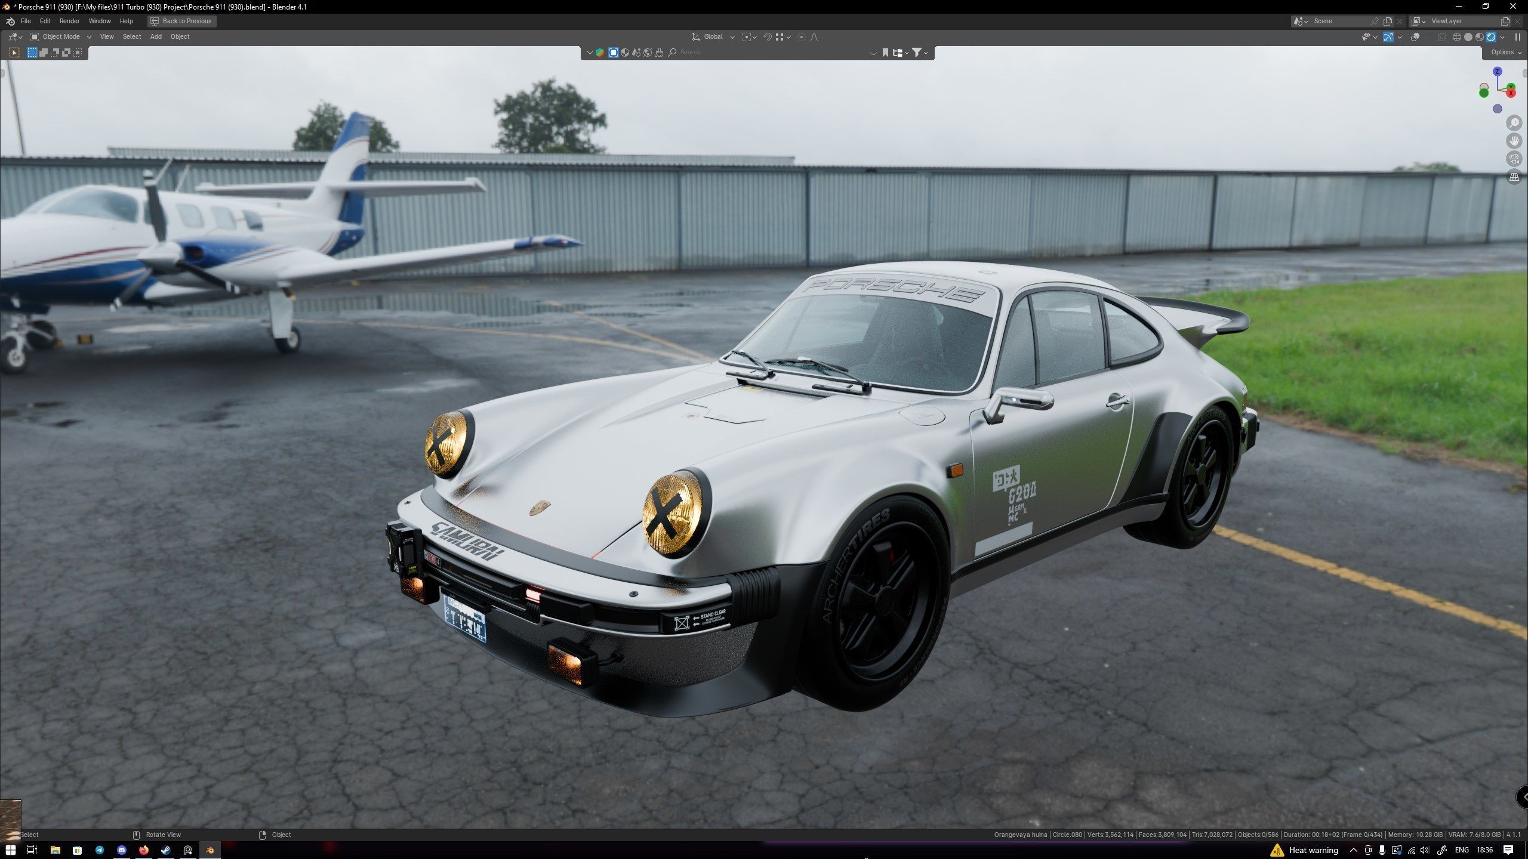1528x859 pixels.
Task: Switch viewport to Material Preview shading
Action: 1479,37
